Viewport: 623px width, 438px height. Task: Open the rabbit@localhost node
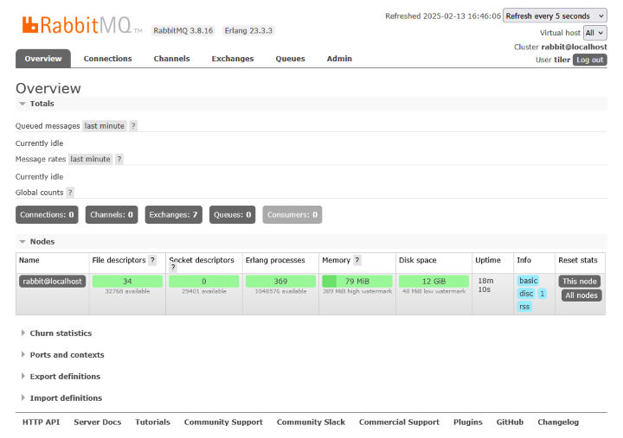point(53,282)
